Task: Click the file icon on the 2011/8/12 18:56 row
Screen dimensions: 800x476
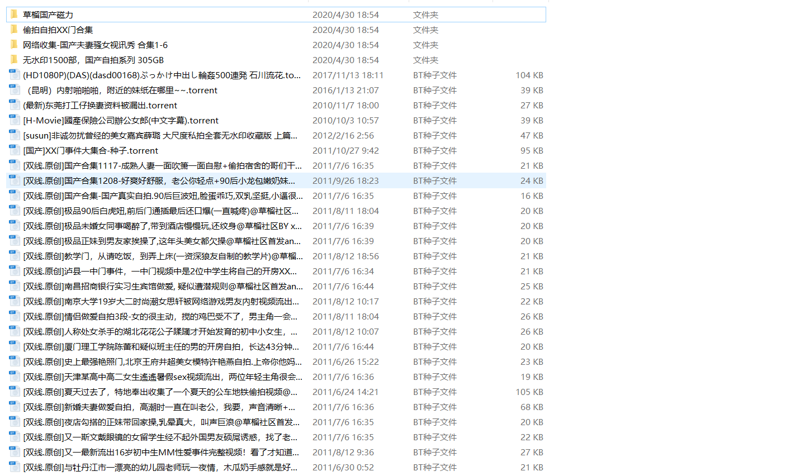Action: click(15, 256)
